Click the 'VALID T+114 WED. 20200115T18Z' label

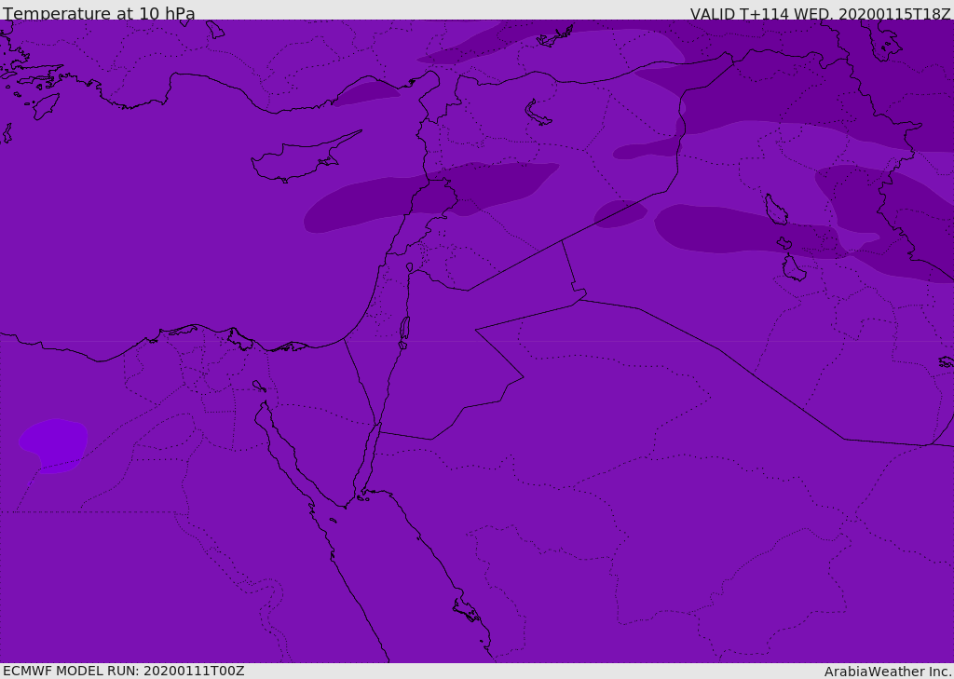820,13
